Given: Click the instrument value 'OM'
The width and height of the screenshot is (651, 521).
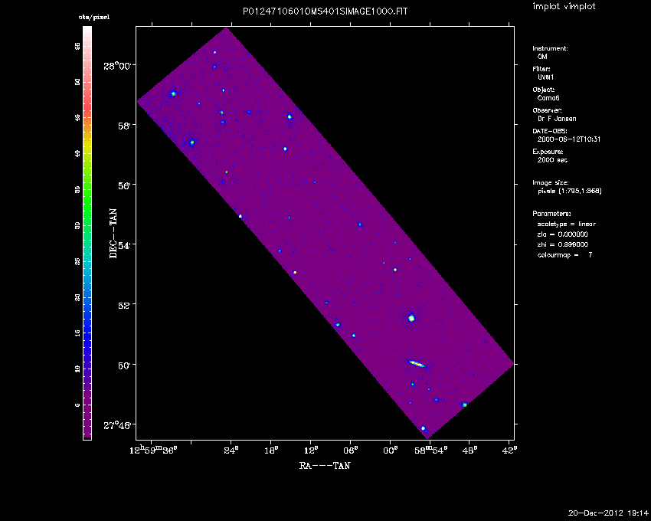Looking at the screenshot, I should pyautogui.click(x=542, y=57).
